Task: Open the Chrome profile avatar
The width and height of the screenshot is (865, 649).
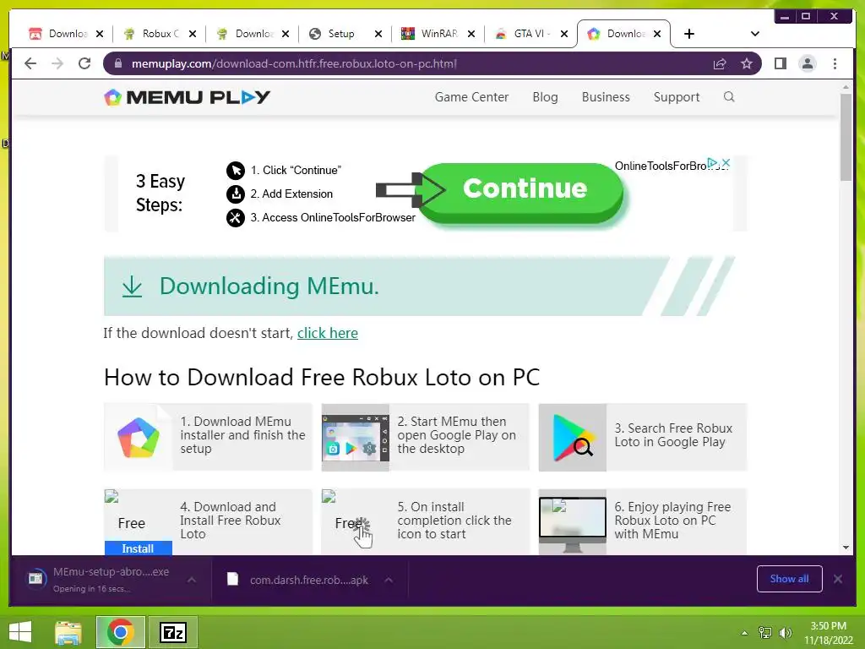Action: pyautogui.click(x=807, y=63)
